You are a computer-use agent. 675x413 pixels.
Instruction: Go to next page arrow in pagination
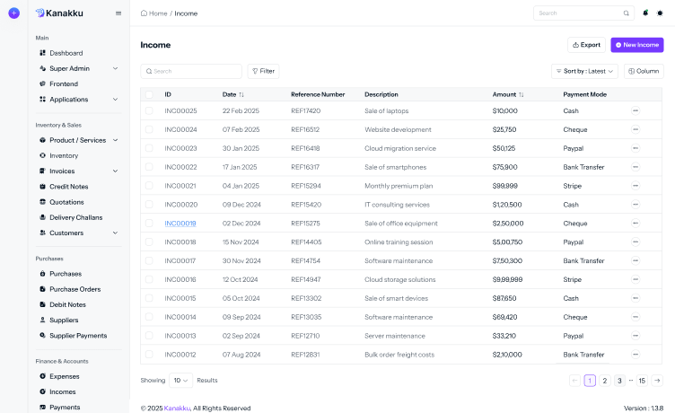pos(657,381)
